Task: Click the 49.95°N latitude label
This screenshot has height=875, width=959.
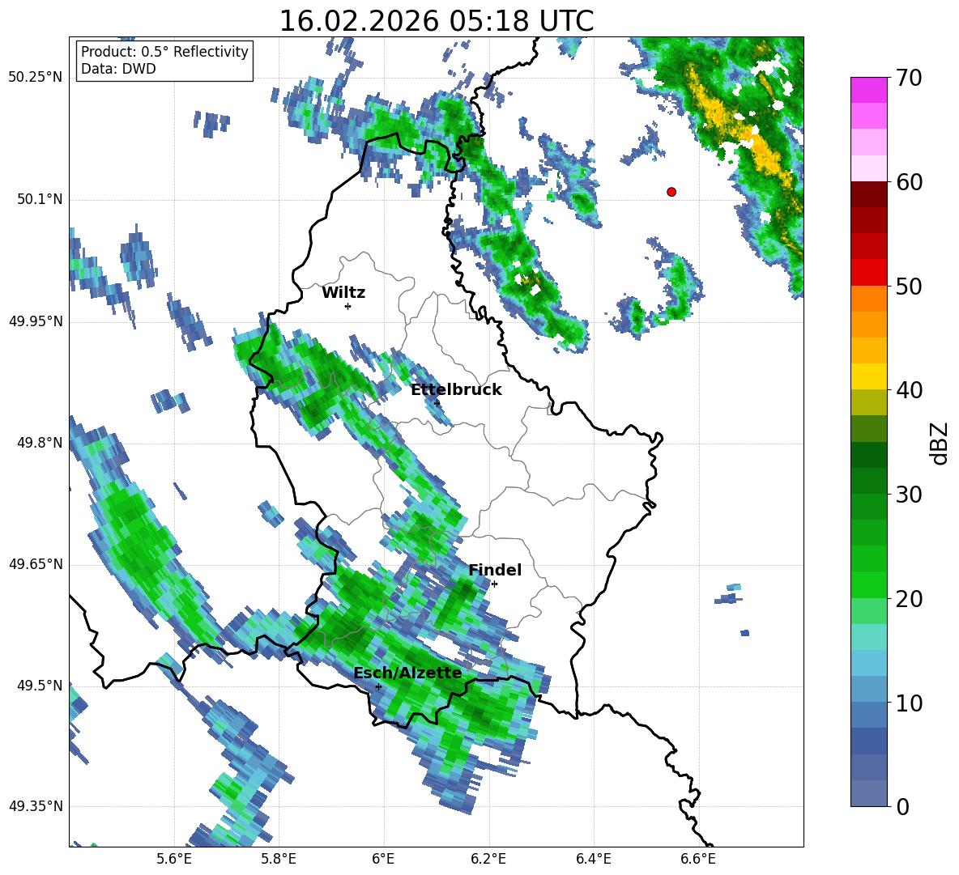Action: coord(35,321)
